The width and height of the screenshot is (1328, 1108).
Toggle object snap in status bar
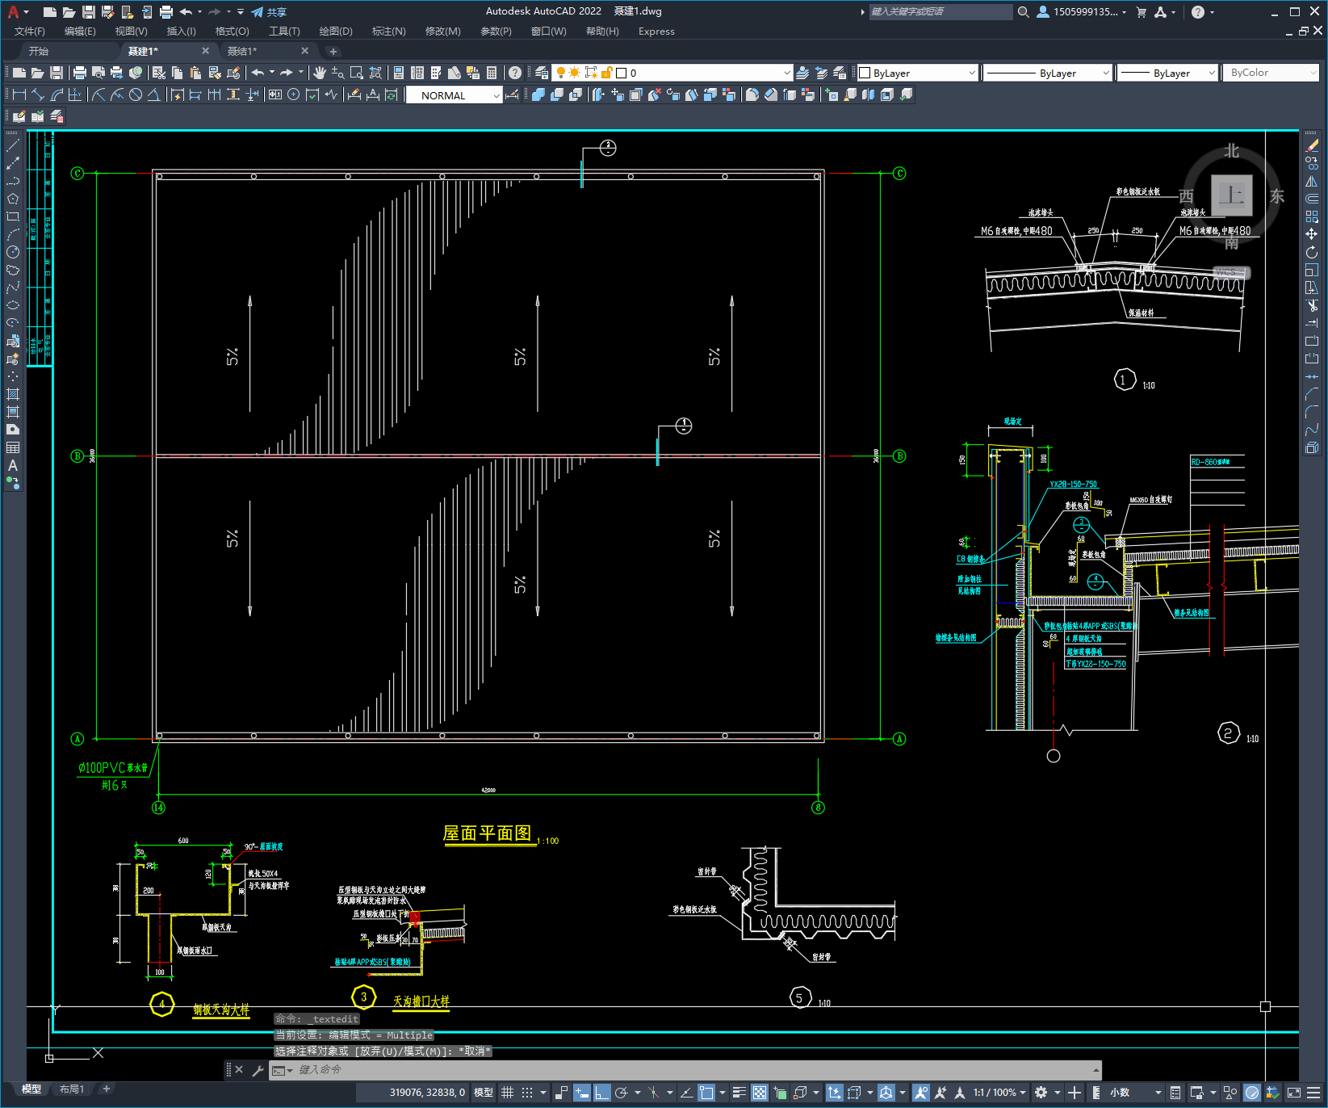[706, 1093]
